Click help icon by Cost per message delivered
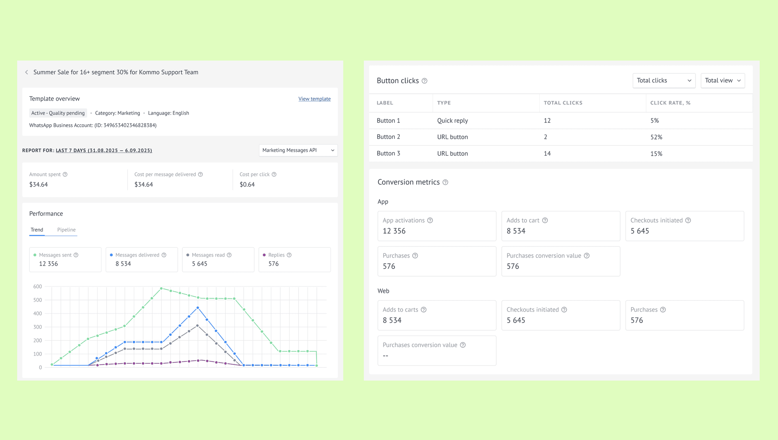This screenshot has width=778, height=440. [200, 174]
